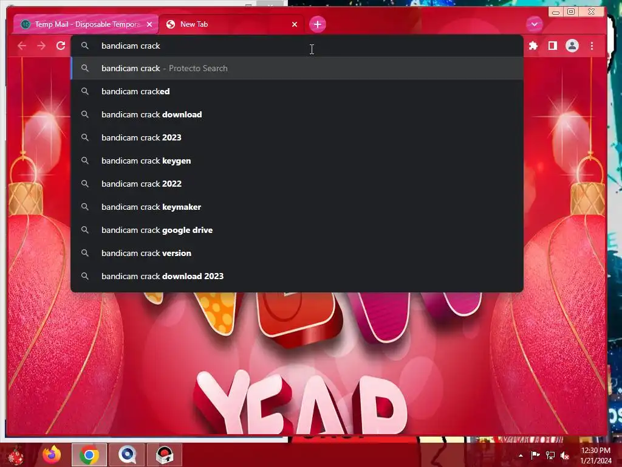622x467 pixels.
Task: Choose suggestion 'bandicam crack keygen'
Action: pos(296,161)
